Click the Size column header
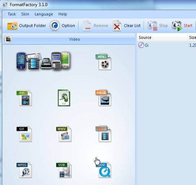 tap(192, 37)
